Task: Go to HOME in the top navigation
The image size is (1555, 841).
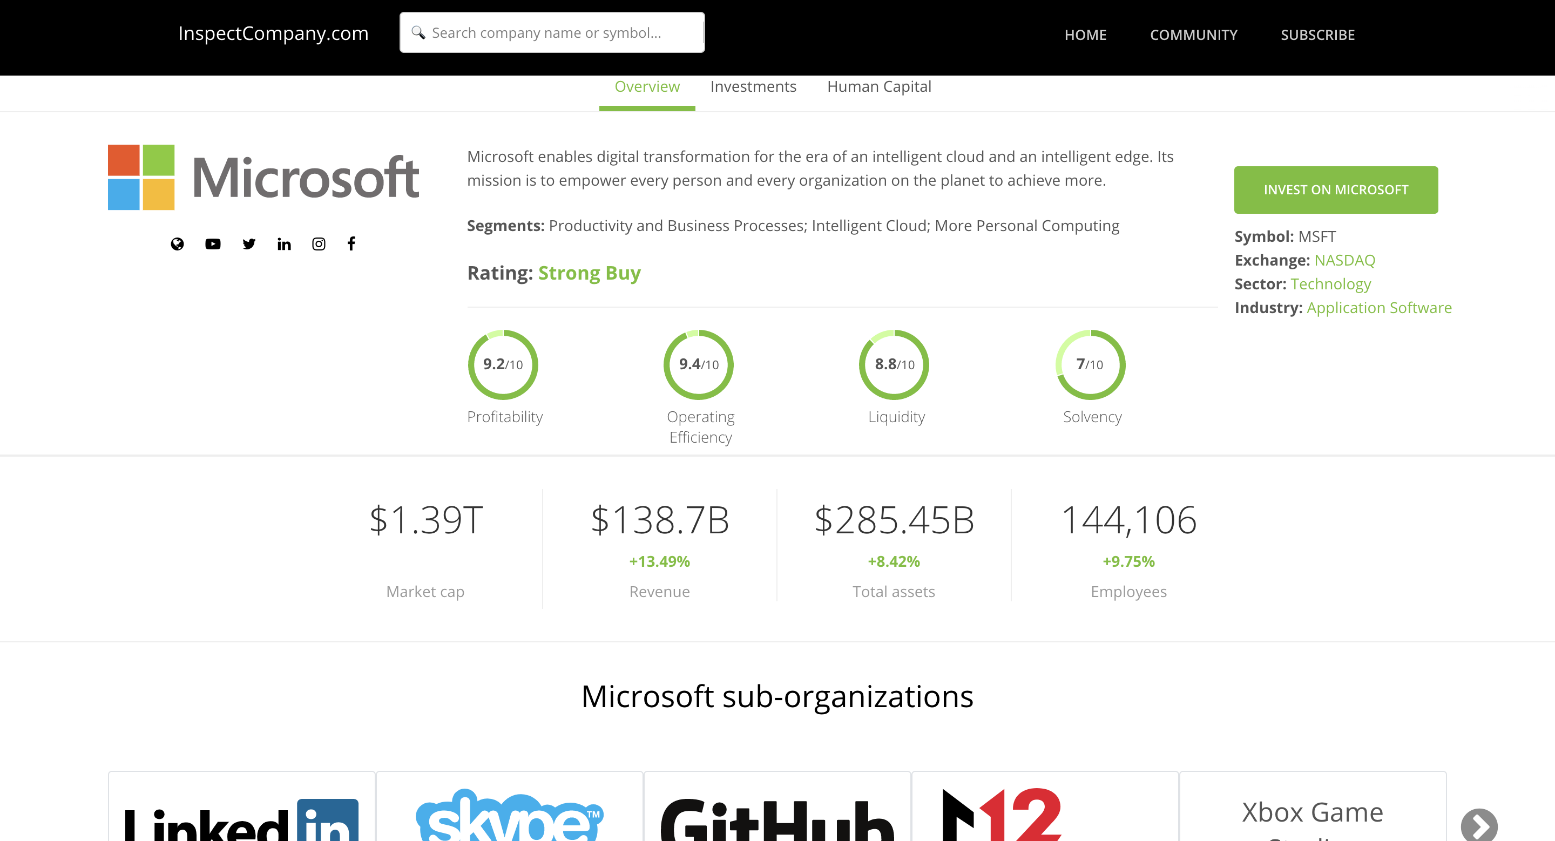Action: [x=1085, y=35]
